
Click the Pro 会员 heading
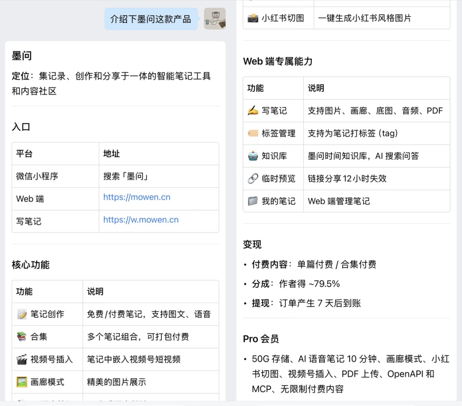tap(261, 339)
